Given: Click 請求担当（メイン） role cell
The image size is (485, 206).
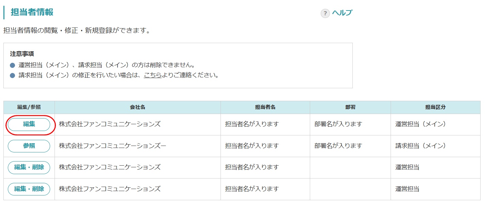Looking at the screenshot, I should (x=421, y=146).
